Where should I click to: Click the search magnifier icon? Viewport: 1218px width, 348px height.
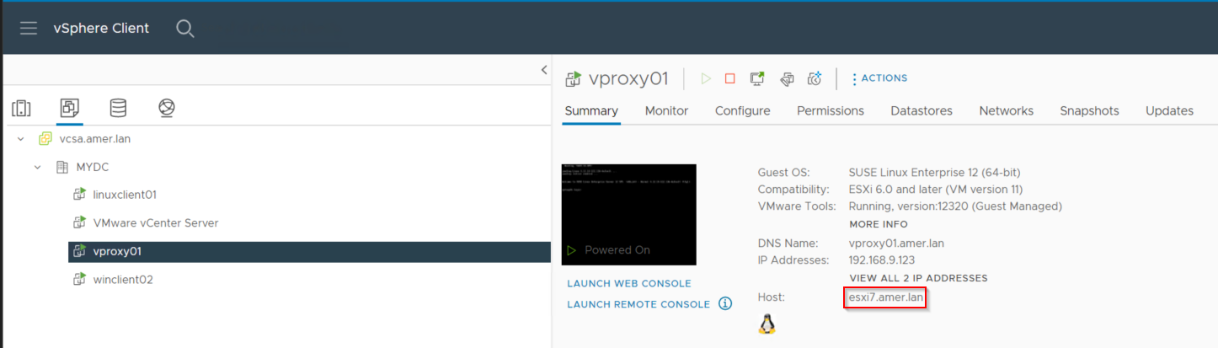[x=185, y=29]
